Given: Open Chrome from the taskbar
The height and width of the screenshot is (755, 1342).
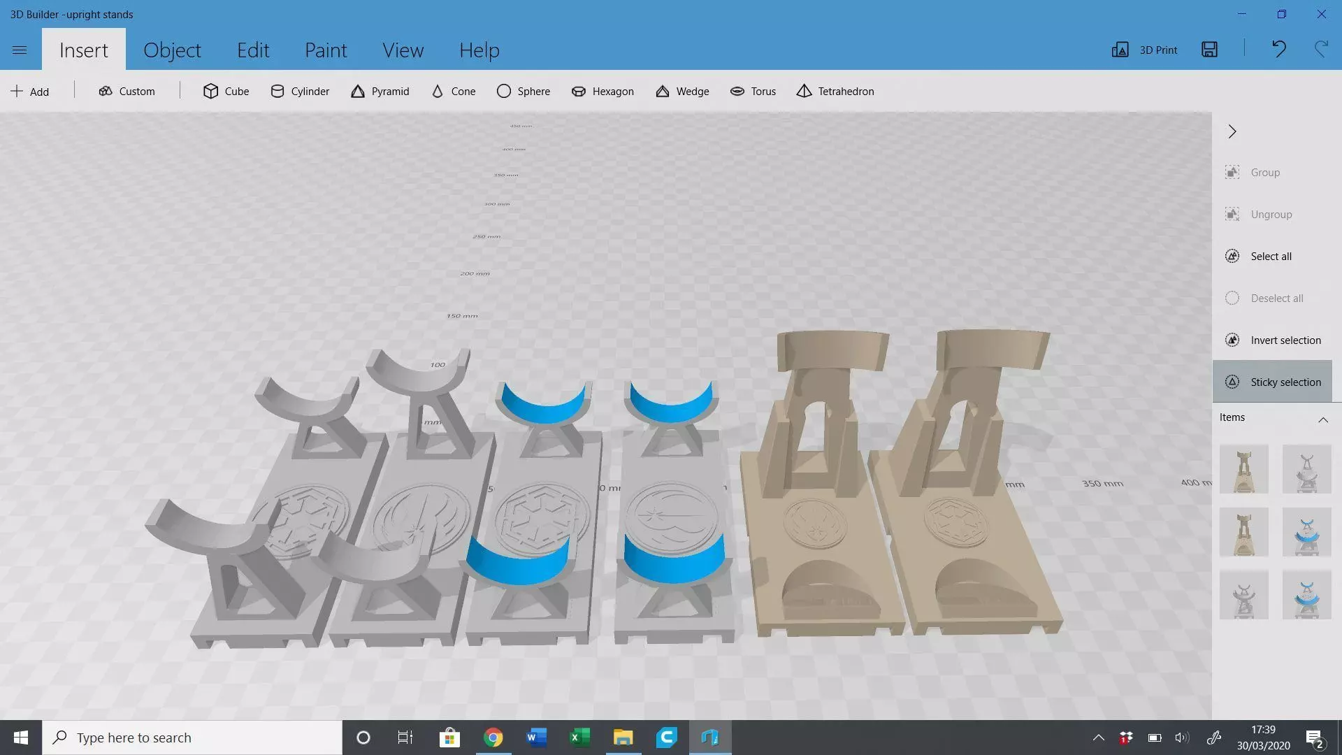Looking at the screenshot, I should coord(493,738).
